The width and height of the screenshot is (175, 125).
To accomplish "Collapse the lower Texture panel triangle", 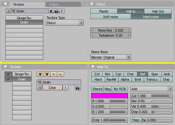I will click(x=5, y=67).
